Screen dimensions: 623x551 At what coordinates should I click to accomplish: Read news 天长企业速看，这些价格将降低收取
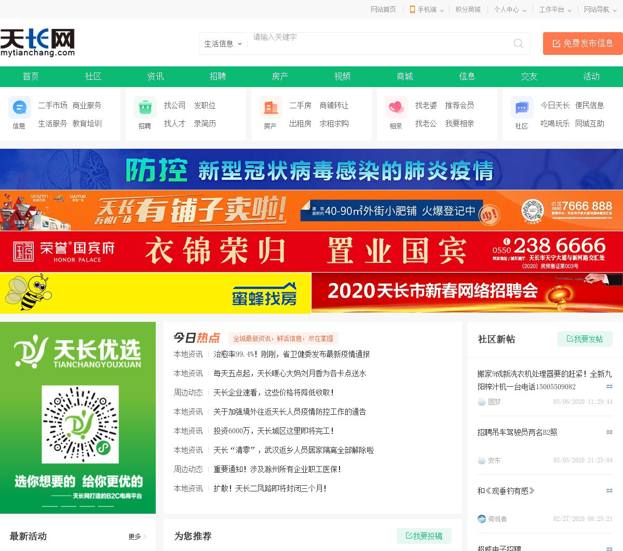click(274, 392)
